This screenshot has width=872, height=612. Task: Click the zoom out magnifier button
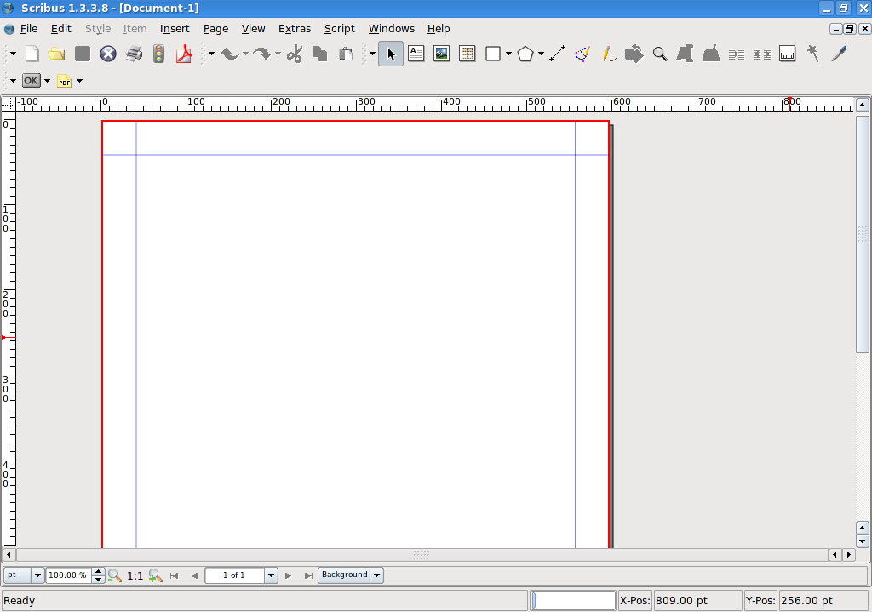pyautogui.click(x=114, y=575)
